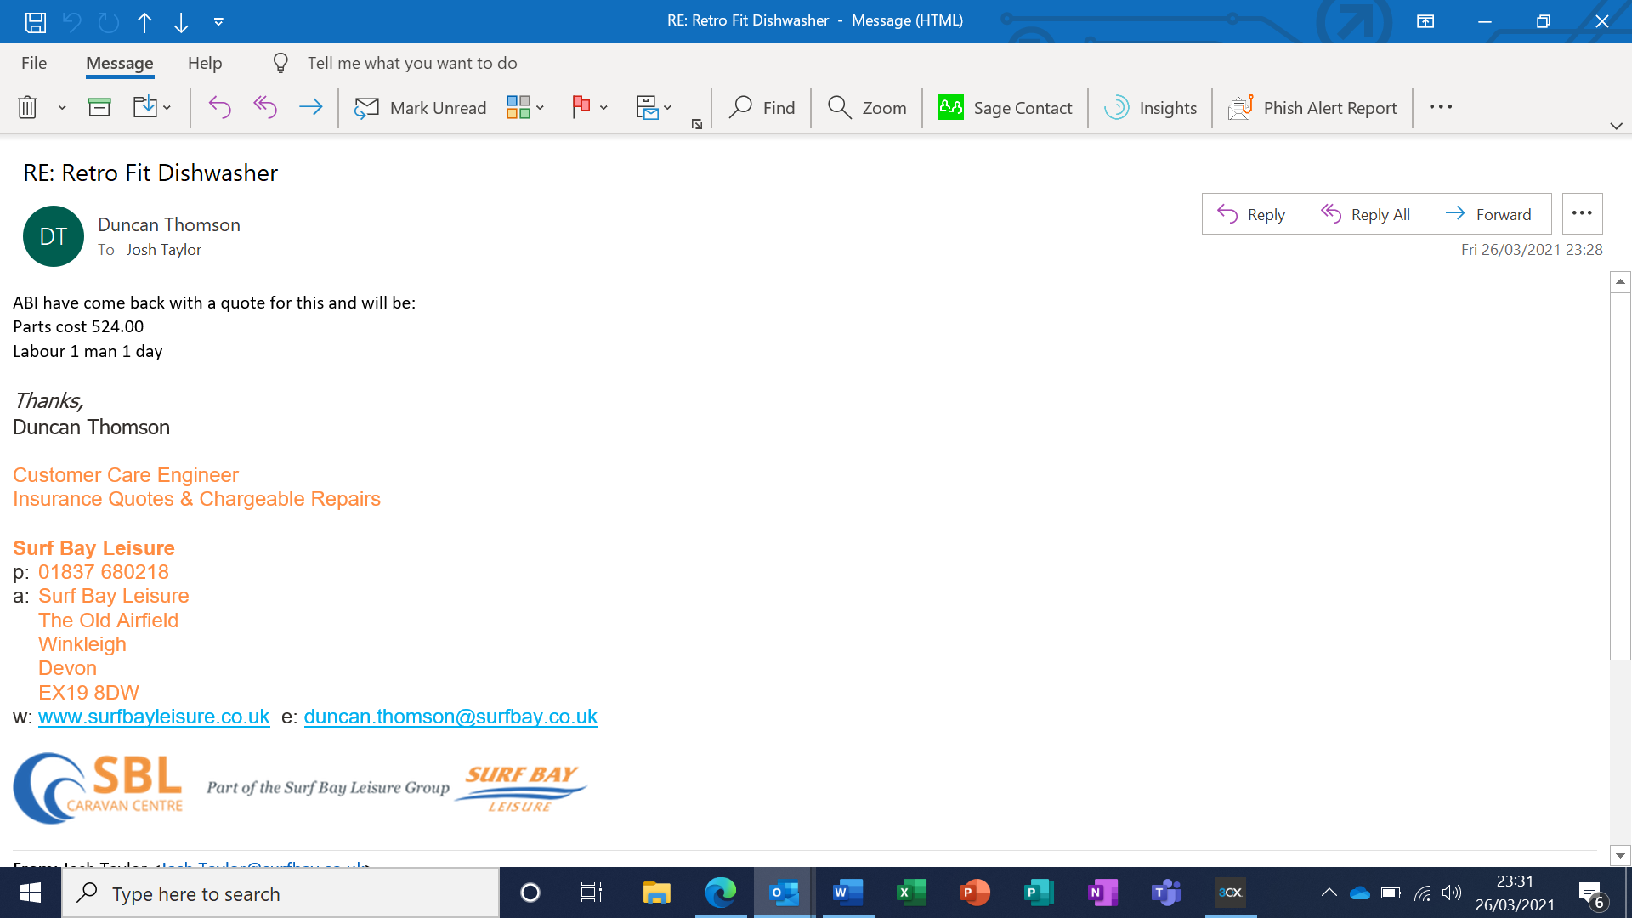Open the Insights add-in
The image size is (1632, 918).
[x=1150, y=107]
